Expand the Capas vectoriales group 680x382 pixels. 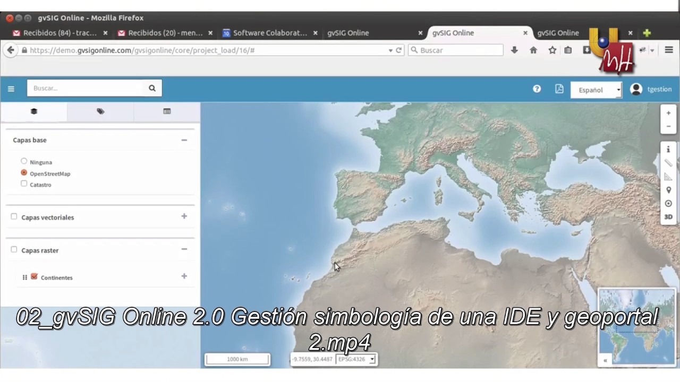[x=184, y=216]
